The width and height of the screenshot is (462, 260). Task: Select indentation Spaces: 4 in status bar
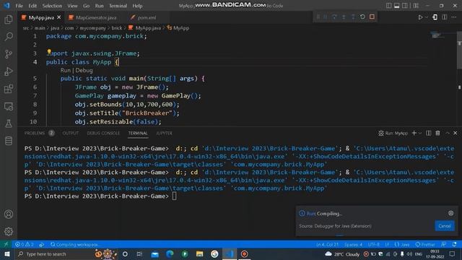(x=353, y=244)
